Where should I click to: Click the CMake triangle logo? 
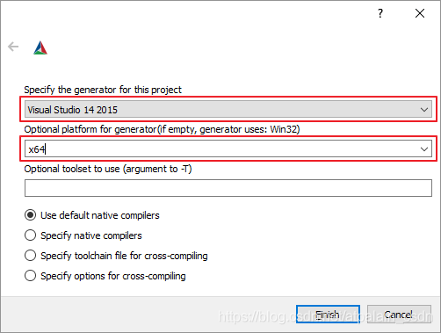click(x=40, y=47)
